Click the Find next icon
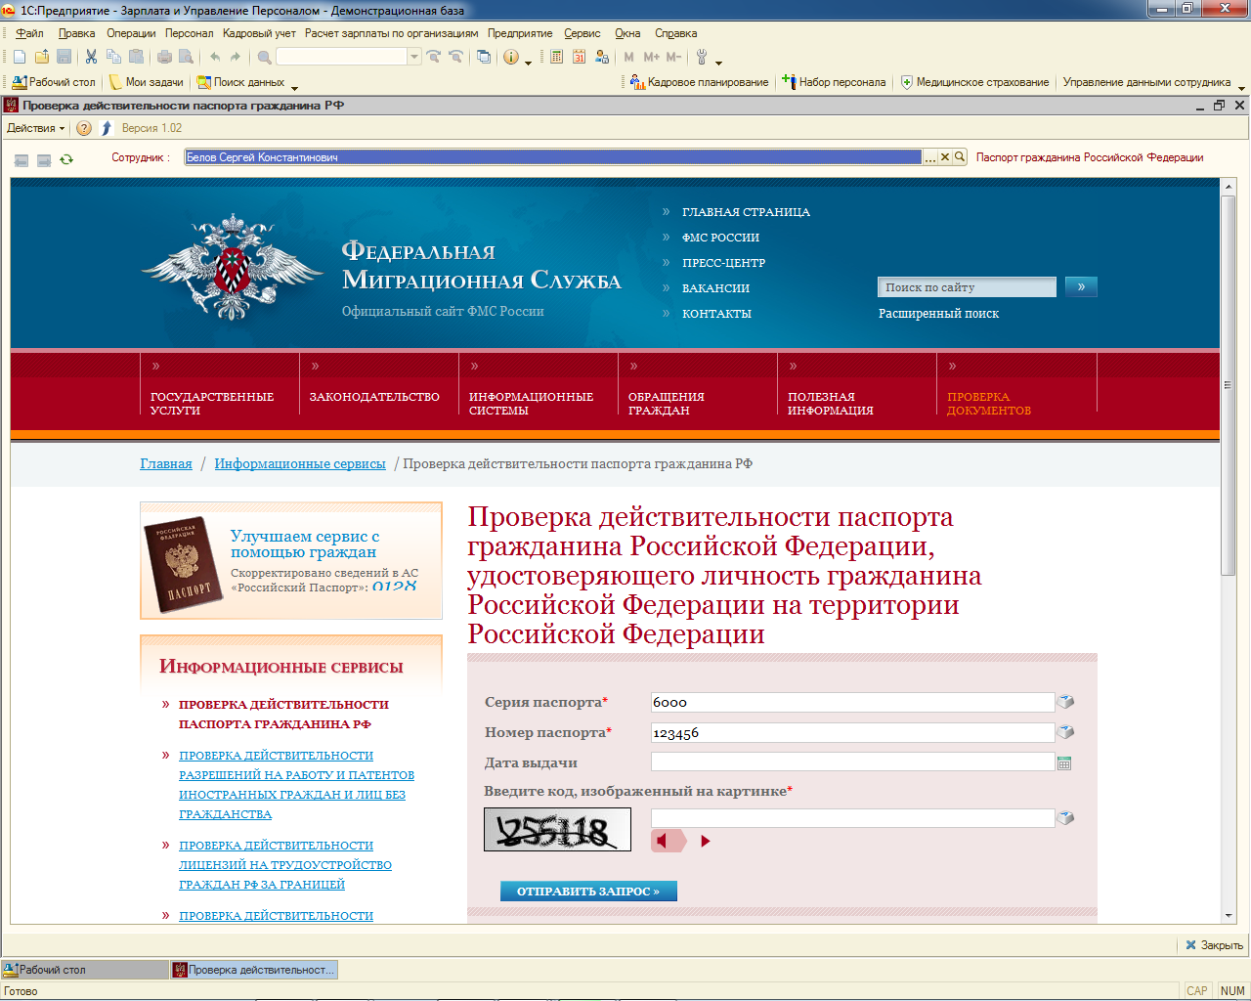The width and height of the screenshot is (1251, 1001). click(x=434, y=58)
